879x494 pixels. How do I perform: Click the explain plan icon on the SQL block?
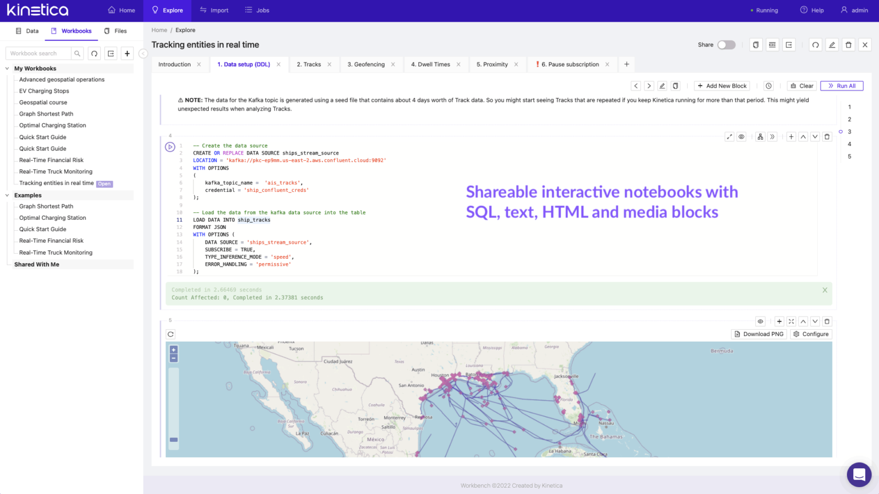pos(760,136)
